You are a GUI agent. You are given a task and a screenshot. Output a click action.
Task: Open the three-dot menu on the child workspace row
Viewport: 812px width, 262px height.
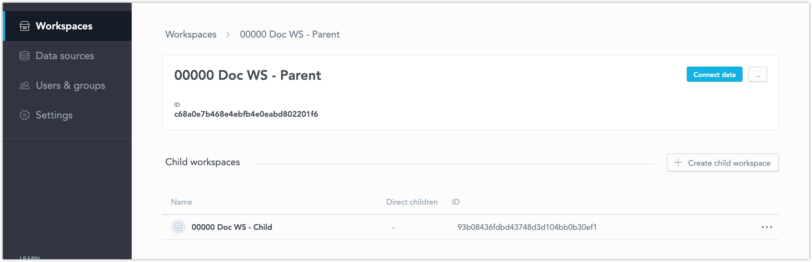[767, 226]
